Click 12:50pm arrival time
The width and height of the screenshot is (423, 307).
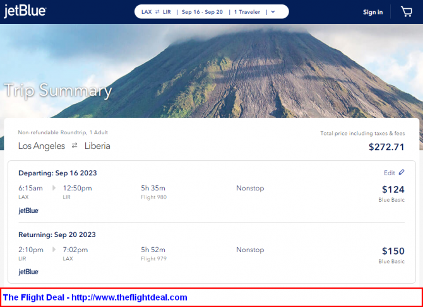coord(78,188)
